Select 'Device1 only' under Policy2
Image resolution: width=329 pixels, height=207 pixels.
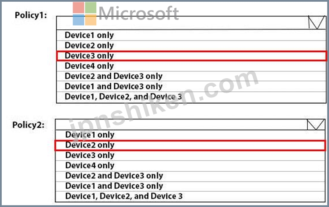[190, 135]
